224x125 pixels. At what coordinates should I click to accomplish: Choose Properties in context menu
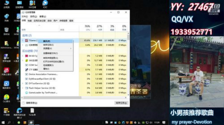[x=55, y=69]
